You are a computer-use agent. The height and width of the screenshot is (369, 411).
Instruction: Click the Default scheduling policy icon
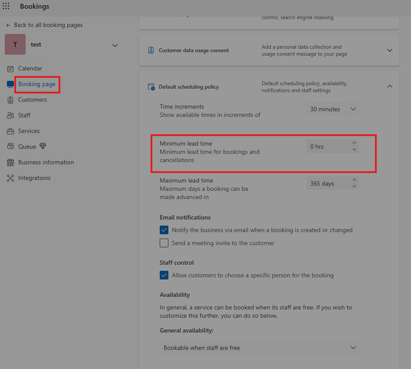[x=151, y=87]
